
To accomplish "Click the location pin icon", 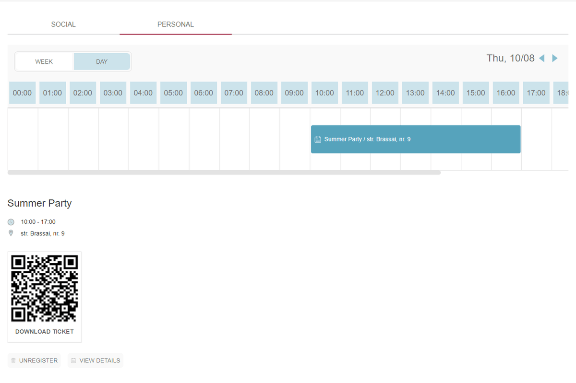I will tap(11, 233).
